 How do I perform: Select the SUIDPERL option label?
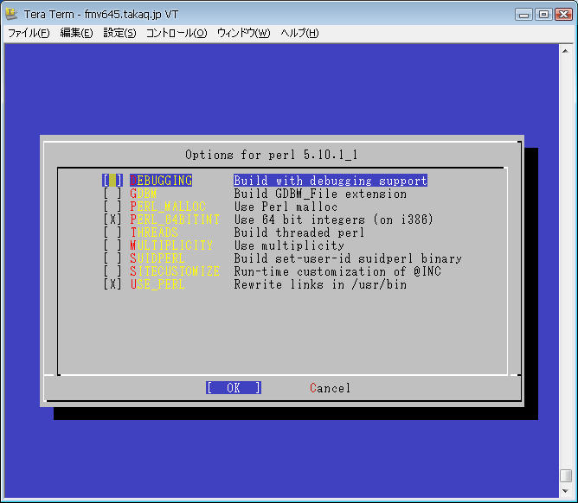(x=157, y=258)
